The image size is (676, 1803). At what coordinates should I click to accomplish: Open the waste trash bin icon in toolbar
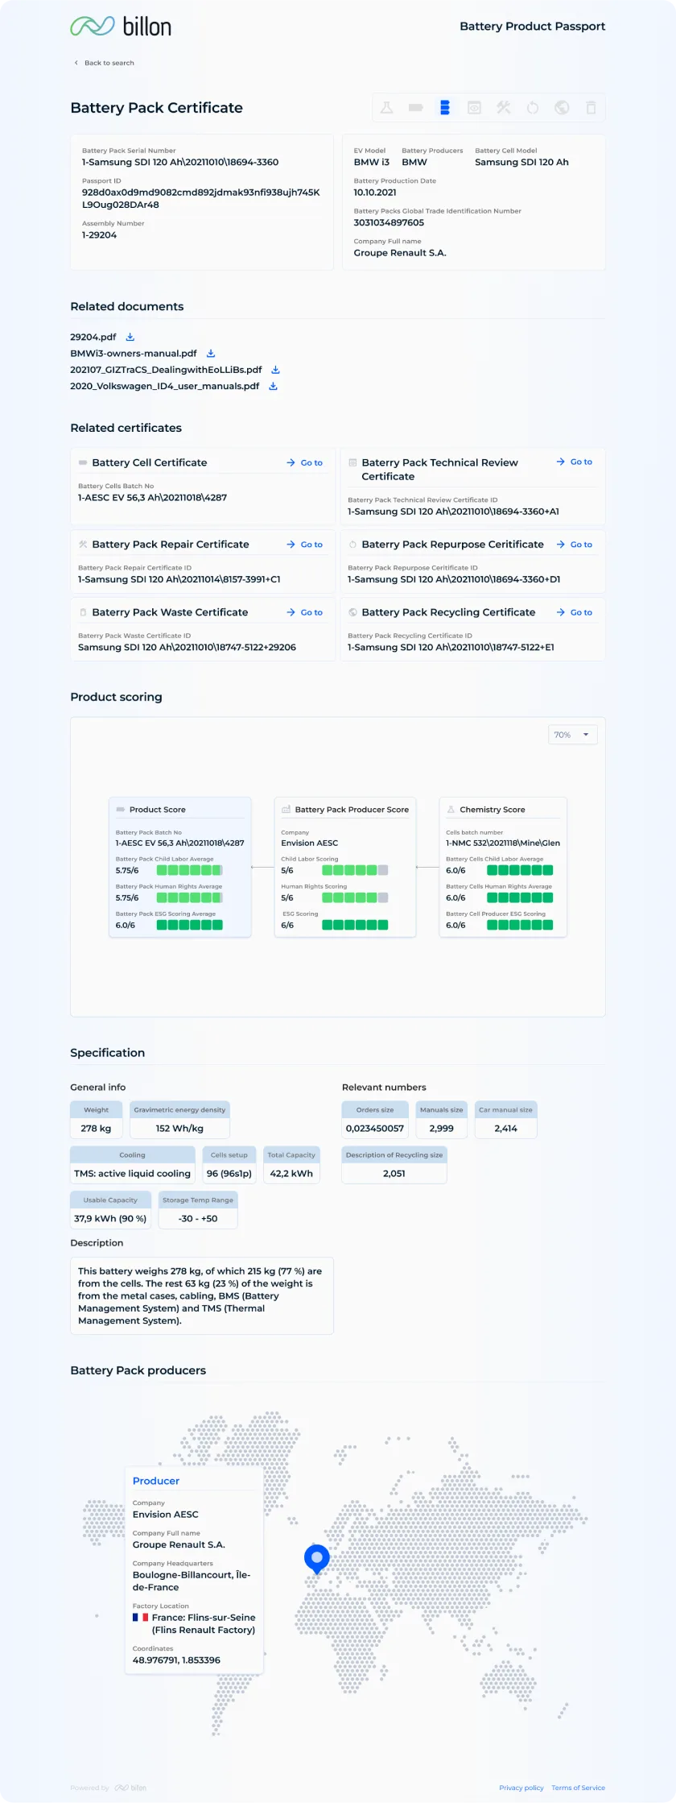pyautogui.click(x=591, y=108)
